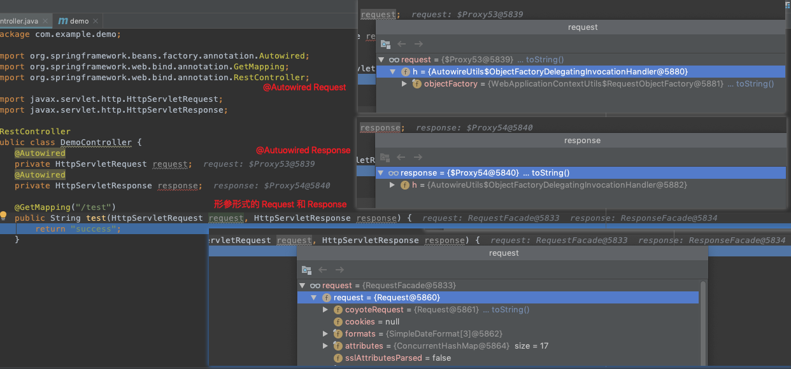Expand the formats SimpleDateFormat node
The height and width of the screenshot is (369, 791).
(x=325, y=334)
